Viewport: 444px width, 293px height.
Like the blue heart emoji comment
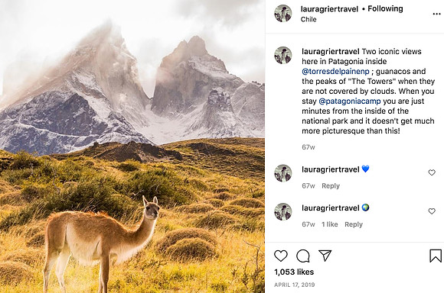pyautogui.click(x=432, y=172)
